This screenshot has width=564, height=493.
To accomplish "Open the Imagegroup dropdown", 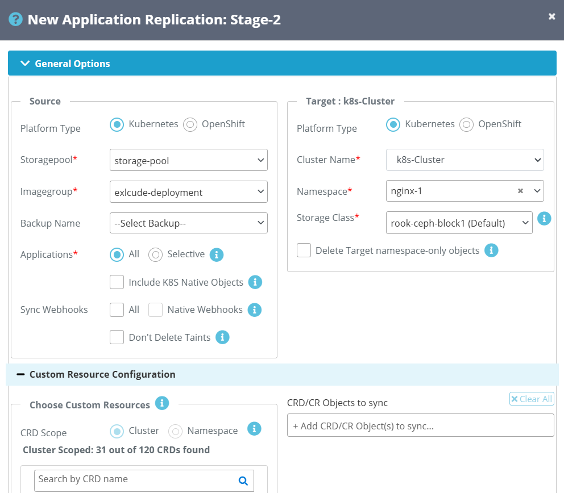I will click(x=189, y=192).
